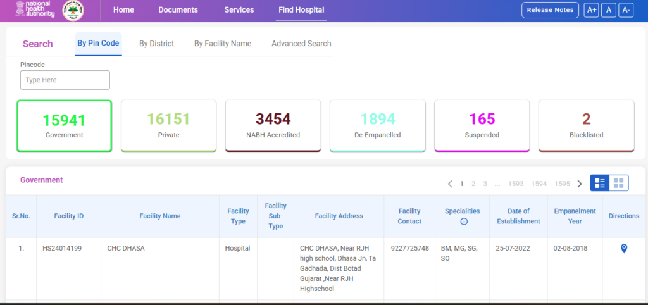Open the Services menu
Image resolution: width=648 pixels, height=305 pixels.
point(239,10)
